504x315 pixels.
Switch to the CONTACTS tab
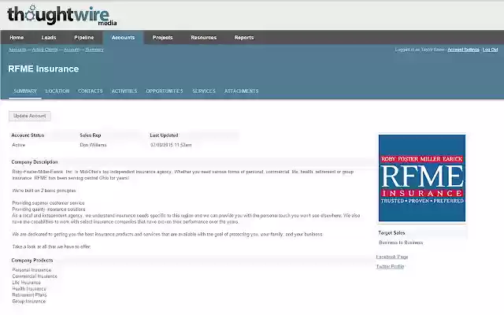[x=91, y=91]
